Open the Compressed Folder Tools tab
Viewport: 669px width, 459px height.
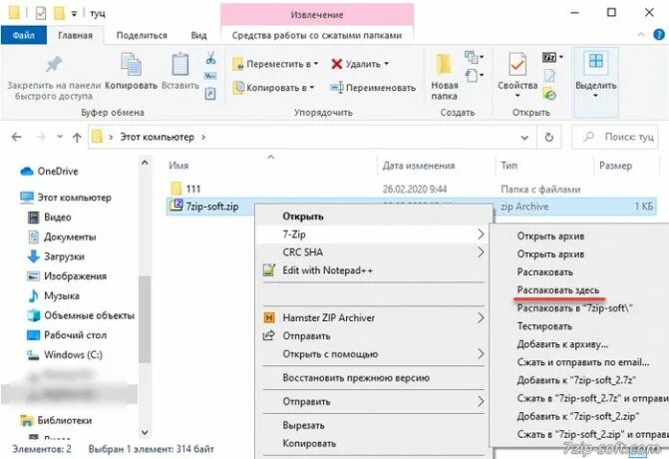(317, 36)
